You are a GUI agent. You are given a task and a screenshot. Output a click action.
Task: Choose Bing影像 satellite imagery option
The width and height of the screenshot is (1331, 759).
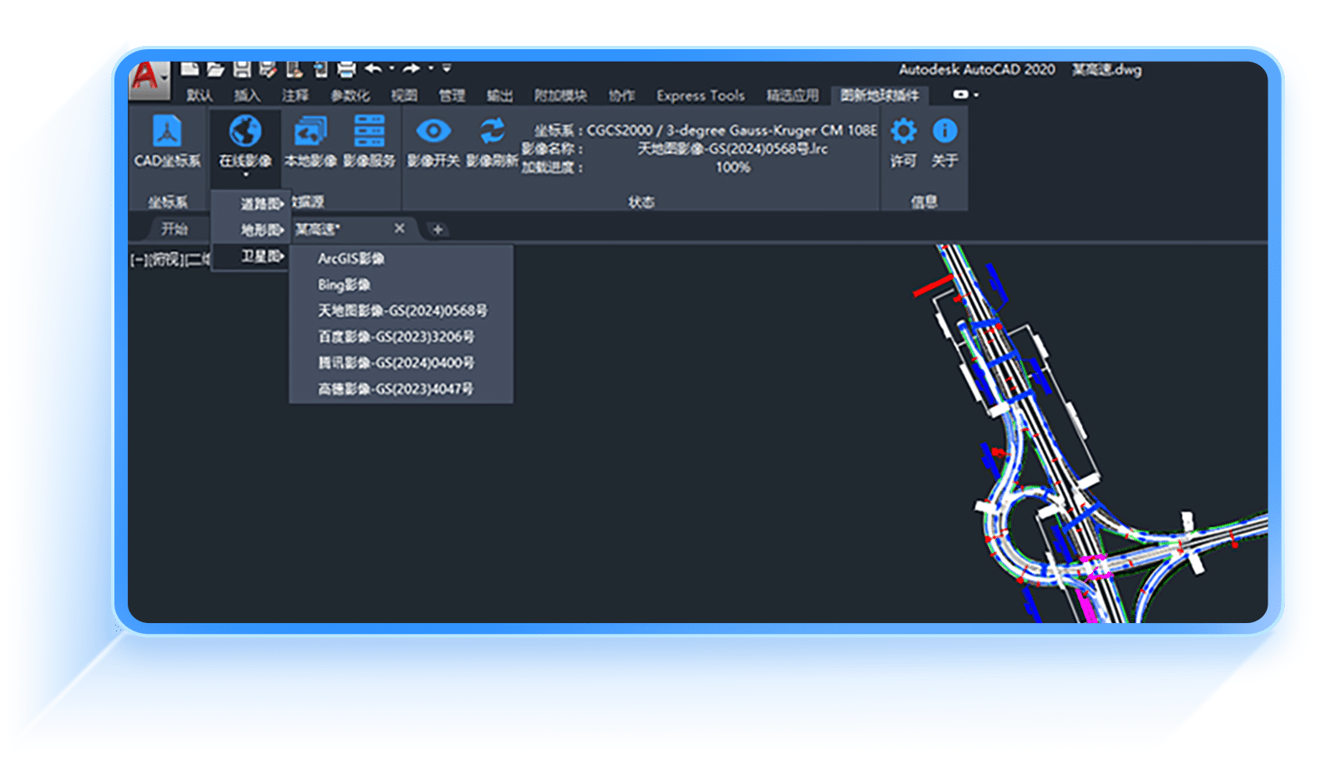point(343,284)
